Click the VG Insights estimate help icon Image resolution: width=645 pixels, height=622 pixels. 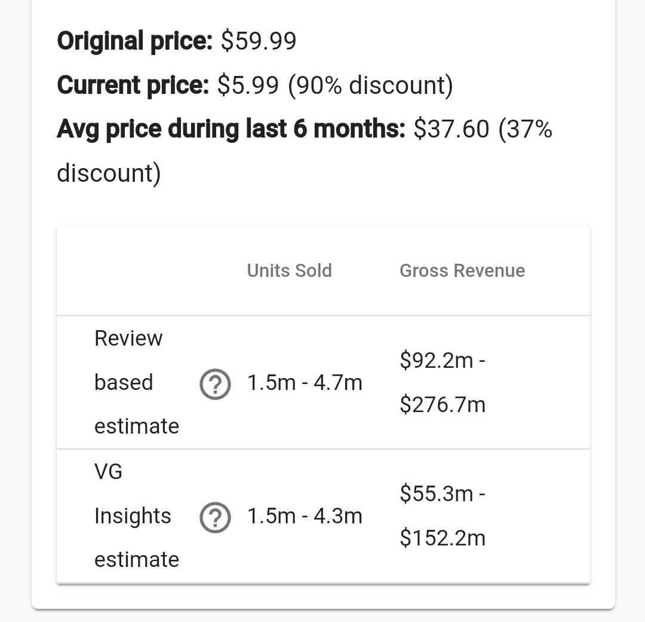point(215,517)
